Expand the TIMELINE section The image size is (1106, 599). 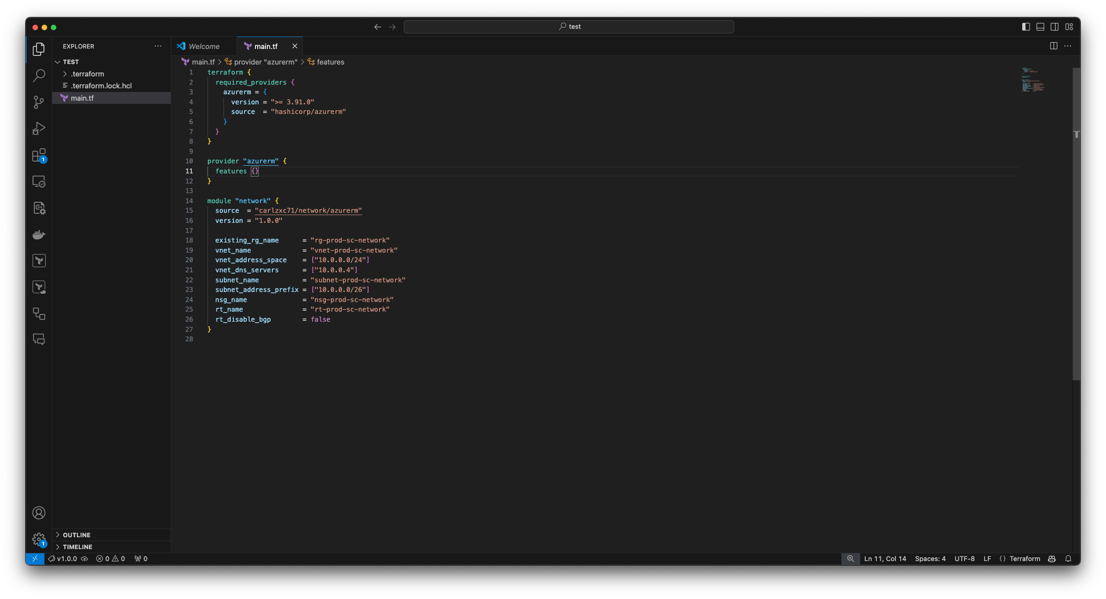77,547
